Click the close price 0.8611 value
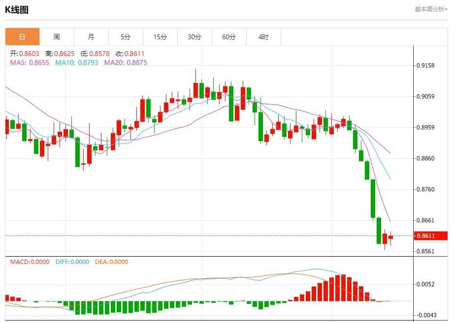Image resolution: width=452 pixels, height=322 pixels. (134, 54)
